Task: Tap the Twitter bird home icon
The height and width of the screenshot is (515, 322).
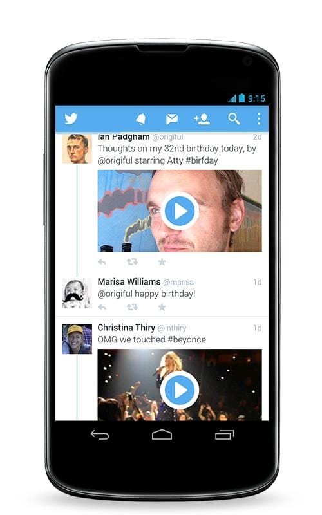Action: click(x=71, y=118)
